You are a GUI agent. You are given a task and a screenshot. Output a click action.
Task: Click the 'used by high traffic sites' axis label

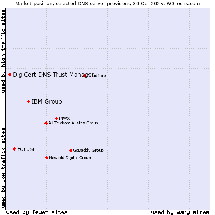3,51
